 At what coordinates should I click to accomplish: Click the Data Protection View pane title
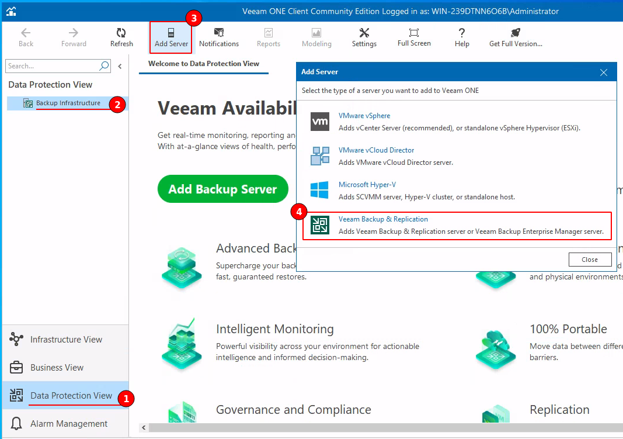click(x=50, y=85)
